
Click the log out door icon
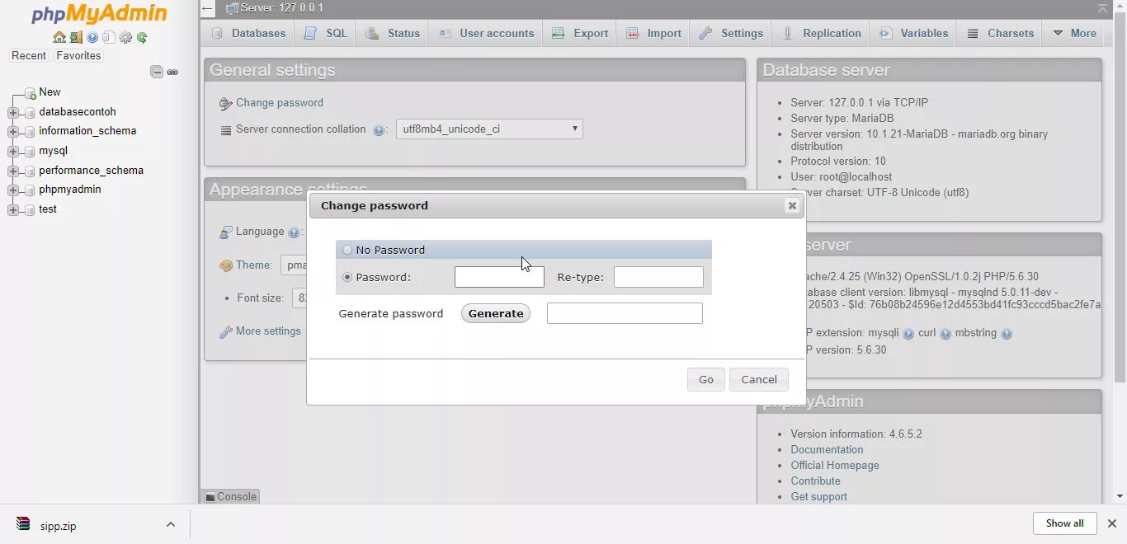[x=76, y=37]
